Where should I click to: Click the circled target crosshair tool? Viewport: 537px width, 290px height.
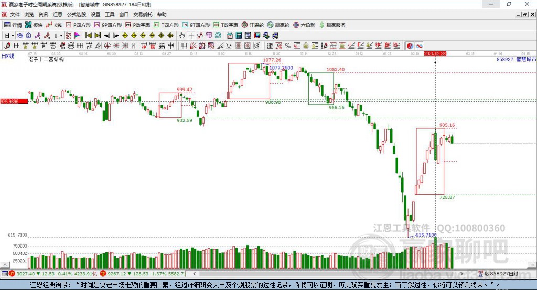[107, 46]
